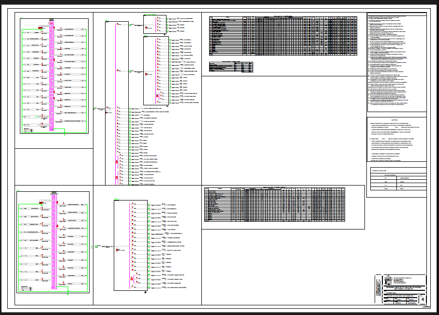This screenshot has width=439, height=315.
Task: Click the large load schedule table at the top
Action: click(x=283, y=36)
